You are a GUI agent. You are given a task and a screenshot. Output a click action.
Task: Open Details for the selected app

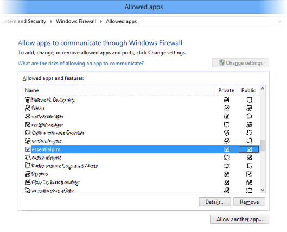[x=215, y=202]
